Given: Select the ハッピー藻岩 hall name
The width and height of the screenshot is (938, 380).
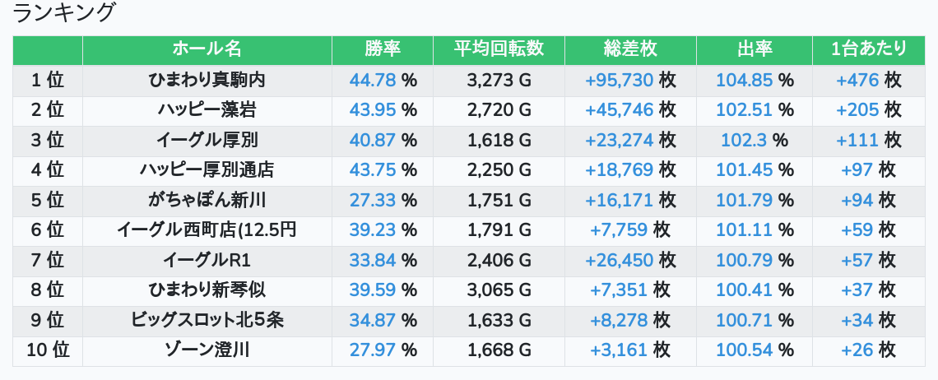Looking at the screenshot, I should [207, 109].
